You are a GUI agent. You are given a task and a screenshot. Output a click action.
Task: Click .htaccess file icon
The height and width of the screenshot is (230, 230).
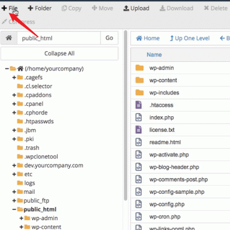pos(138,105)
